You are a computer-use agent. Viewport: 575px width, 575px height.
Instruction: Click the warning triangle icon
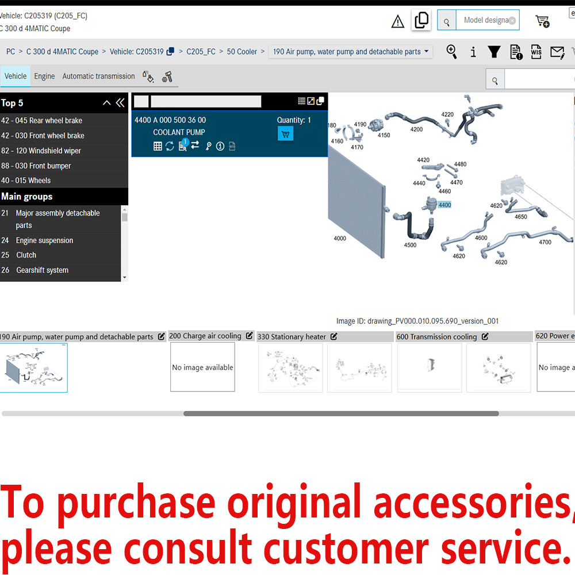click(x=397, y=21)
